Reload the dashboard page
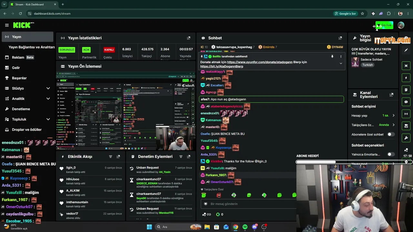 [21, 14]
